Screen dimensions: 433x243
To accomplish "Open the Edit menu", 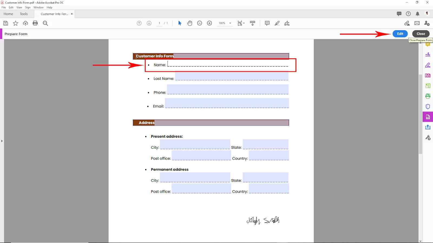I will tap(11, 7).
